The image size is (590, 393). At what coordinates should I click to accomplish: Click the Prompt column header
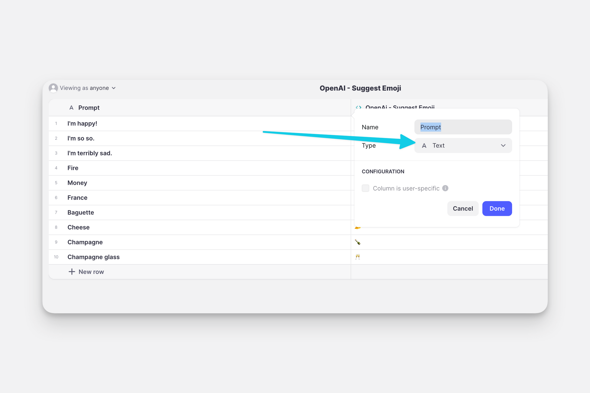click(x=89, y=108)
